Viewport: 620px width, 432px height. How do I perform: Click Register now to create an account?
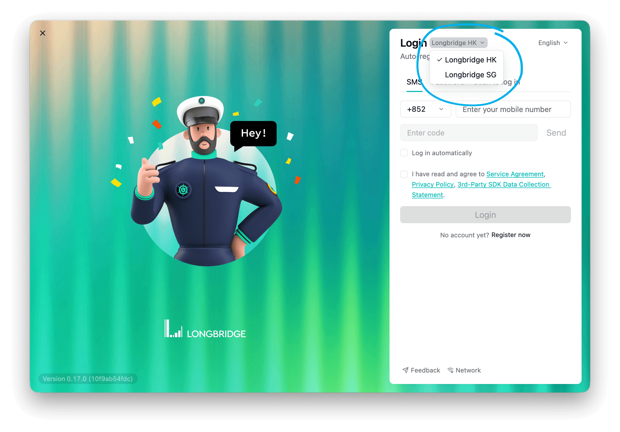pyautogui.click(x=511, y=235)
